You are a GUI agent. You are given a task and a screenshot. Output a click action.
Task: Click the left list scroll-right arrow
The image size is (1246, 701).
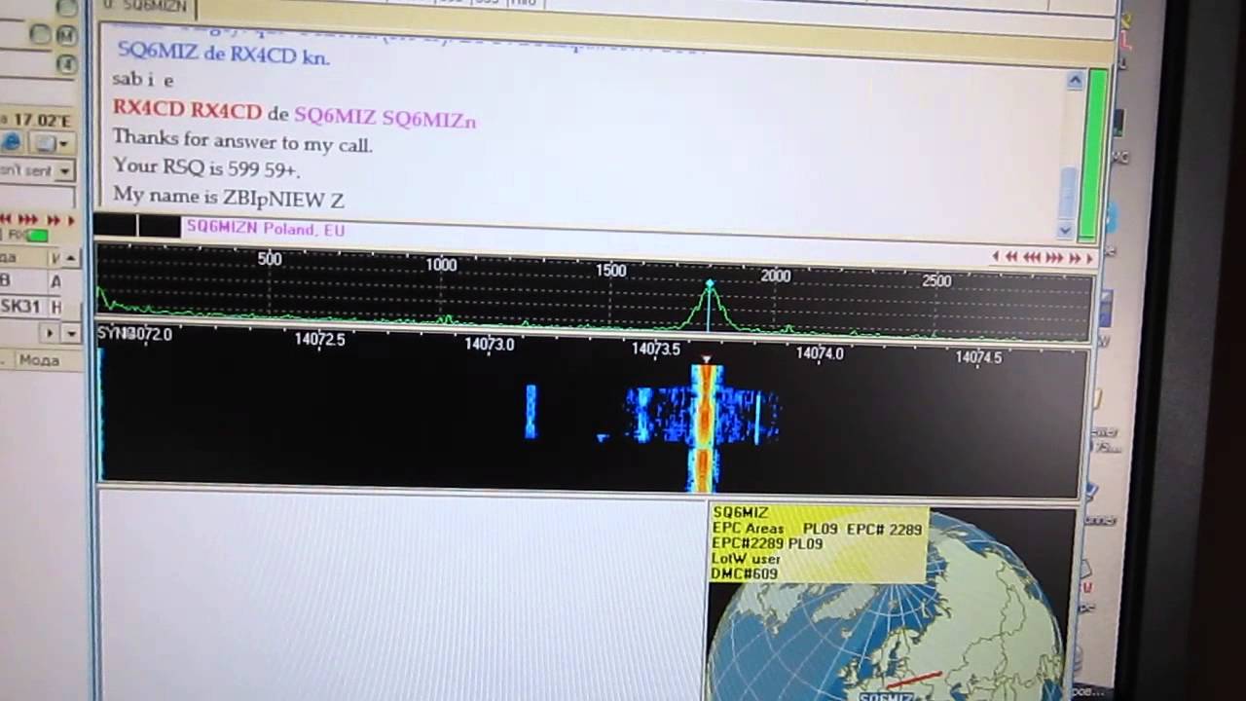[51, 333]
